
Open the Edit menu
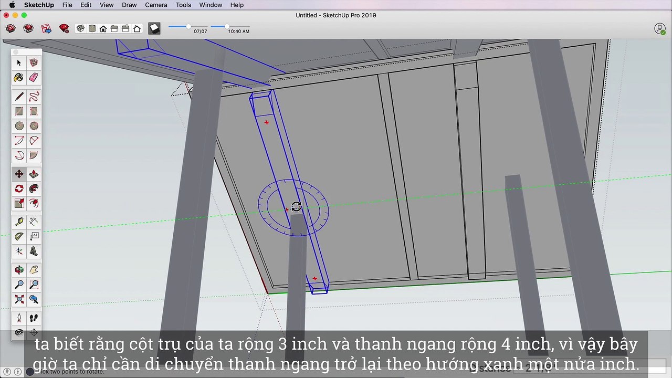[x=86, y=5]
